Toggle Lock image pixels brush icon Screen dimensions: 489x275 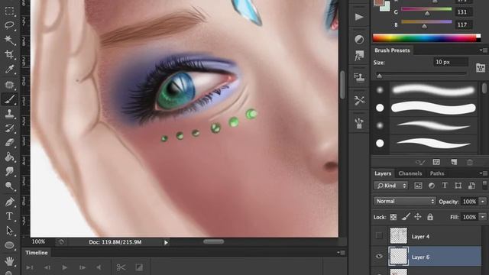tap(406, 217)
